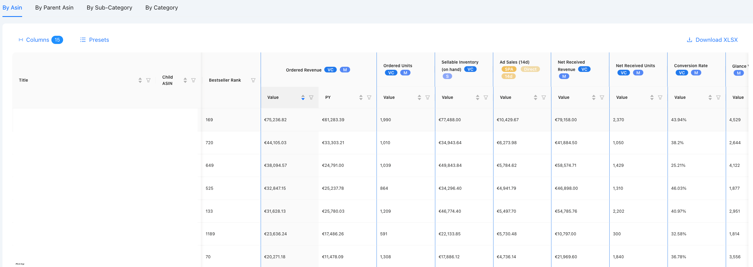Filter the Child ASIN column
Screen dimensions: 753x267
[x=193, y=80]
